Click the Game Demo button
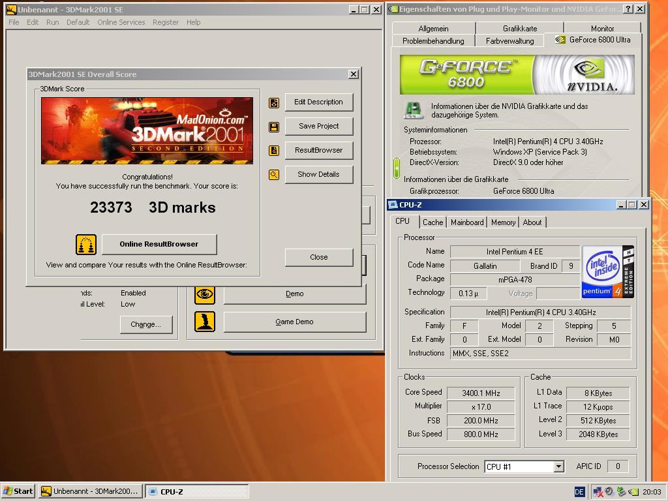 point(294,322)
